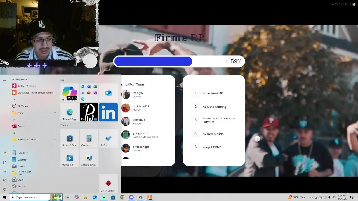Open Copilot from the taskbar
Image resolution: width=358 pixels, height=201 pixels.
77,197
